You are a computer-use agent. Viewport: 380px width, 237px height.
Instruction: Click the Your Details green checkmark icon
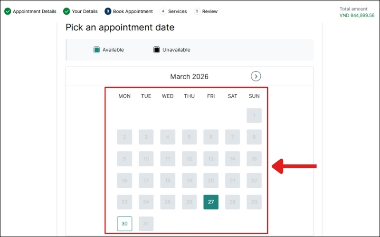point(66,11)
